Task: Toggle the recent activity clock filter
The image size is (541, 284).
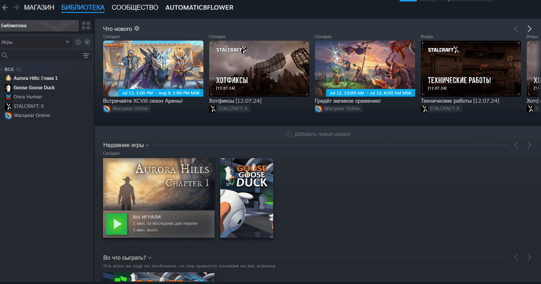Action: [78, 42]
